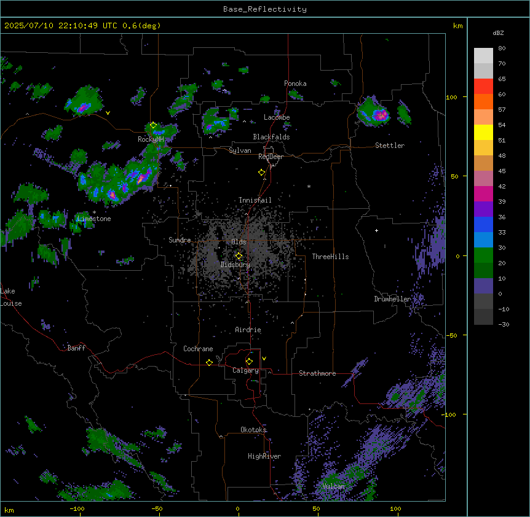Select the -30 dBZ legend value
The image size is (530, 517).
coord(504,325)
